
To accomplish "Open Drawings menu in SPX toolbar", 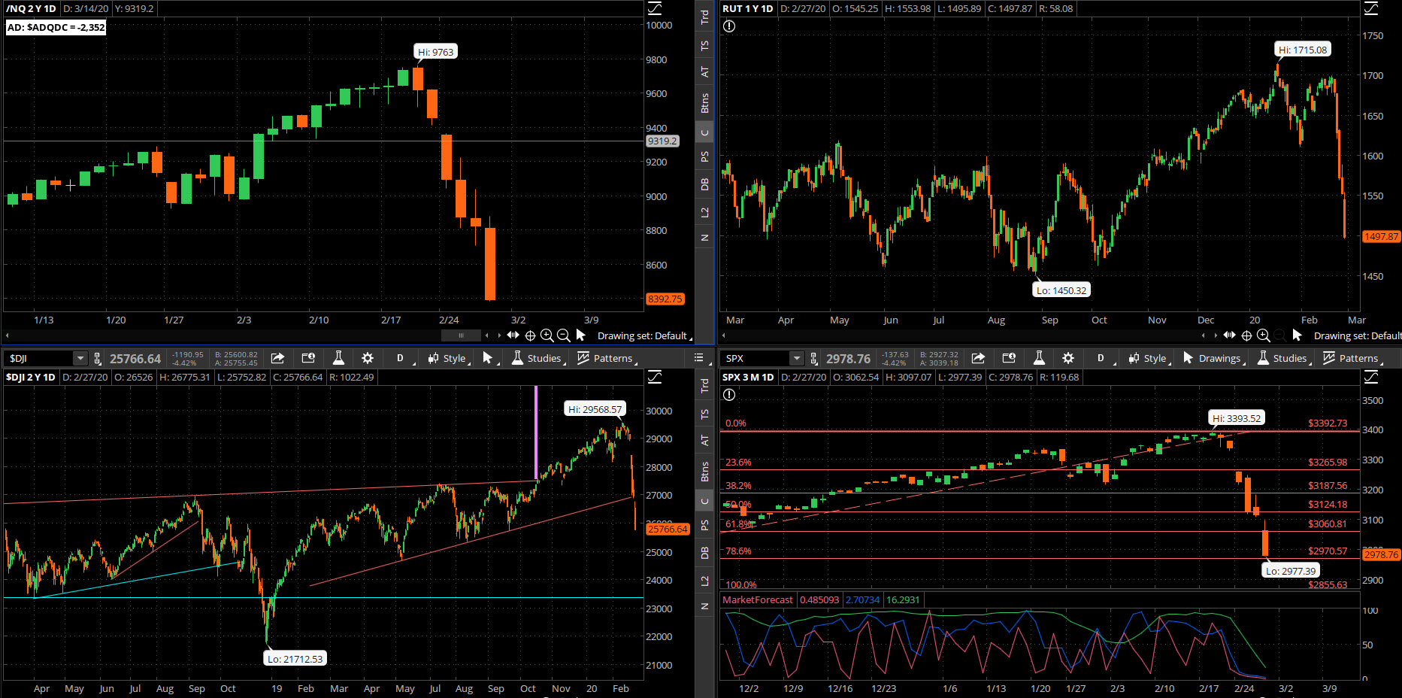I will [x=1213, y=358].
